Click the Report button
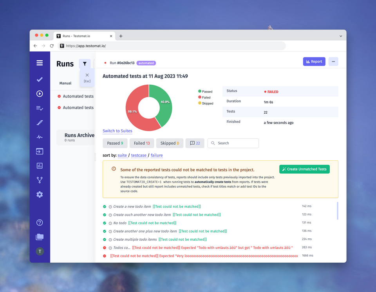376x292 pixels. 314,62
